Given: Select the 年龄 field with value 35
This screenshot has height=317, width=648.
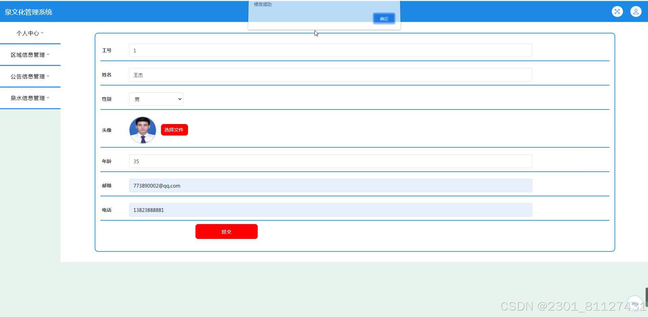Looking at the screenshot, I should (x=330, y=161).
